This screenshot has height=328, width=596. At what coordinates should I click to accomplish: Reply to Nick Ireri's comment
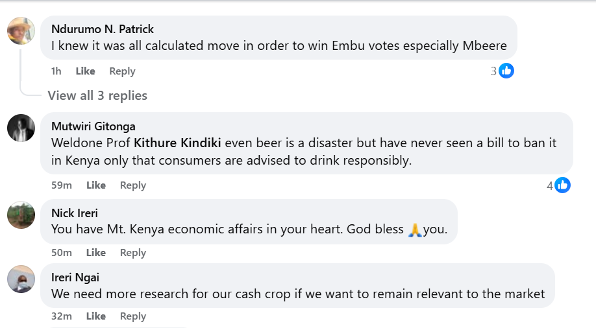point(132,252)
